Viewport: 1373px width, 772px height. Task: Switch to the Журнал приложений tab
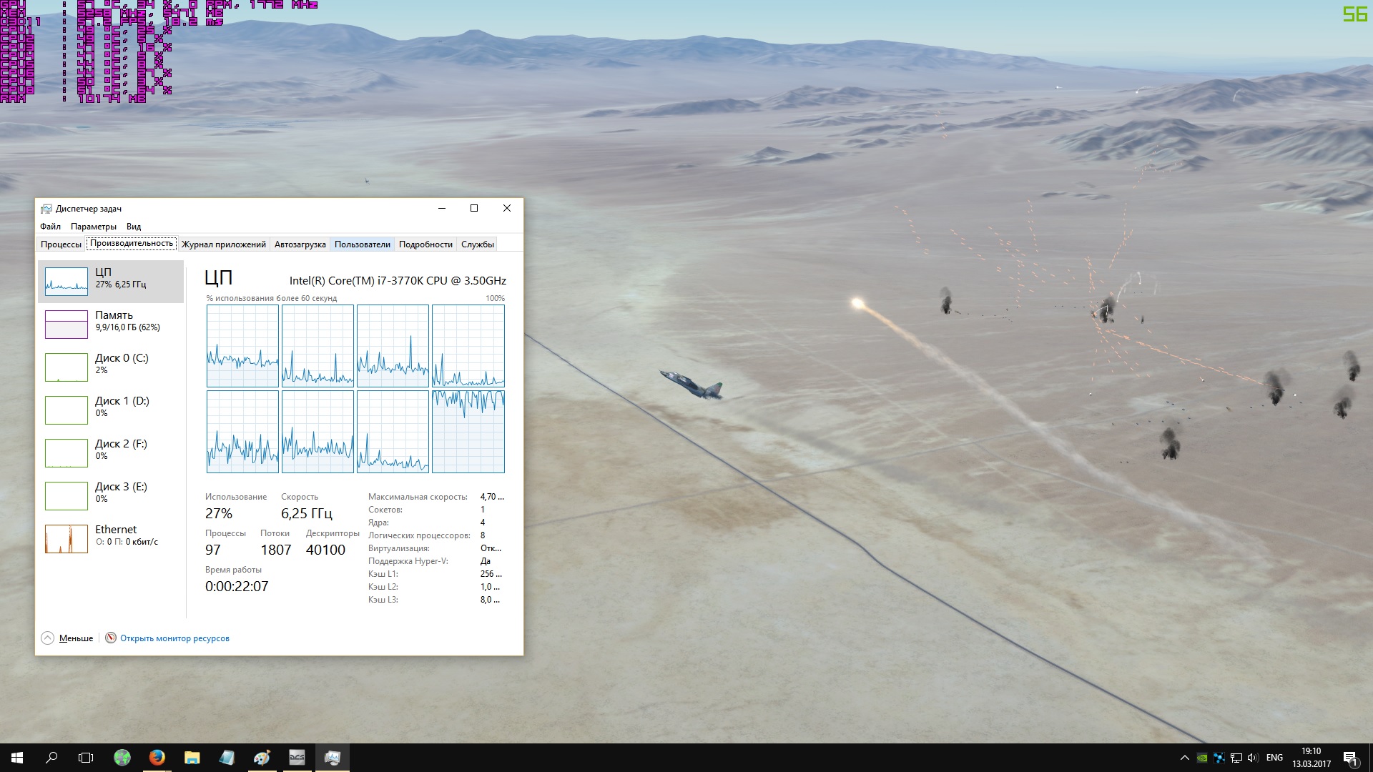click(x=224, y=244)
